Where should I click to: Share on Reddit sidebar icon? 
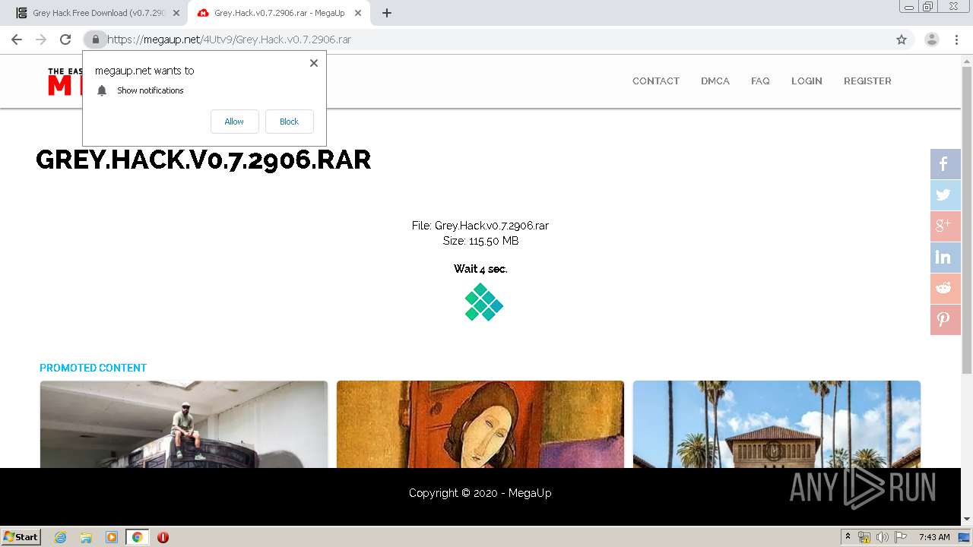click(945, 289)
